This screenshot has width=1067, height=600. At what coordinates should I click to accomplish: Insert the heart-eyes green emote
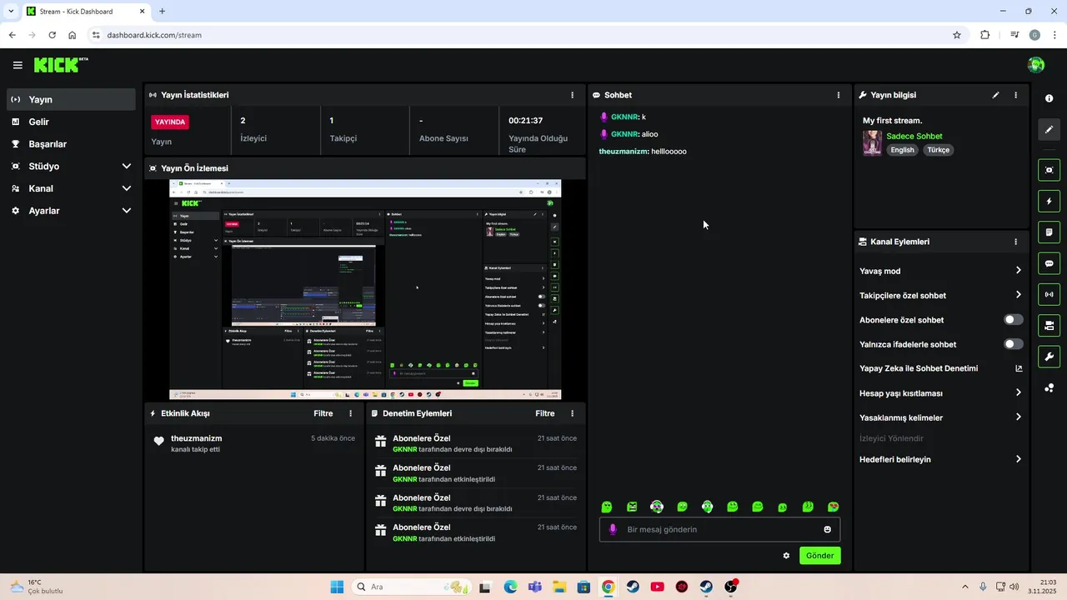click(x=833, y=507)
